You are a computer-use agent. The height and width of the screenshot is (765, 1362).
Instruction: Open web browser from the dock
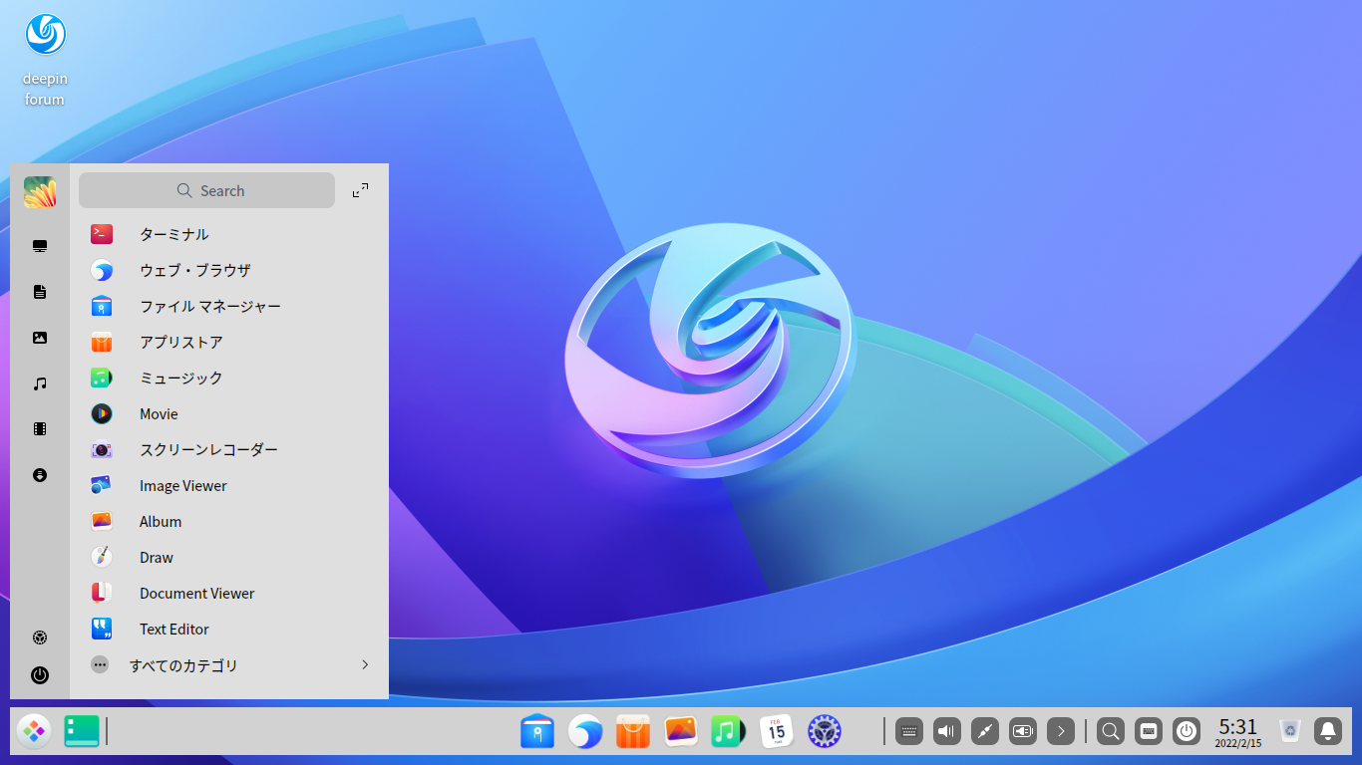click(585, 731)
